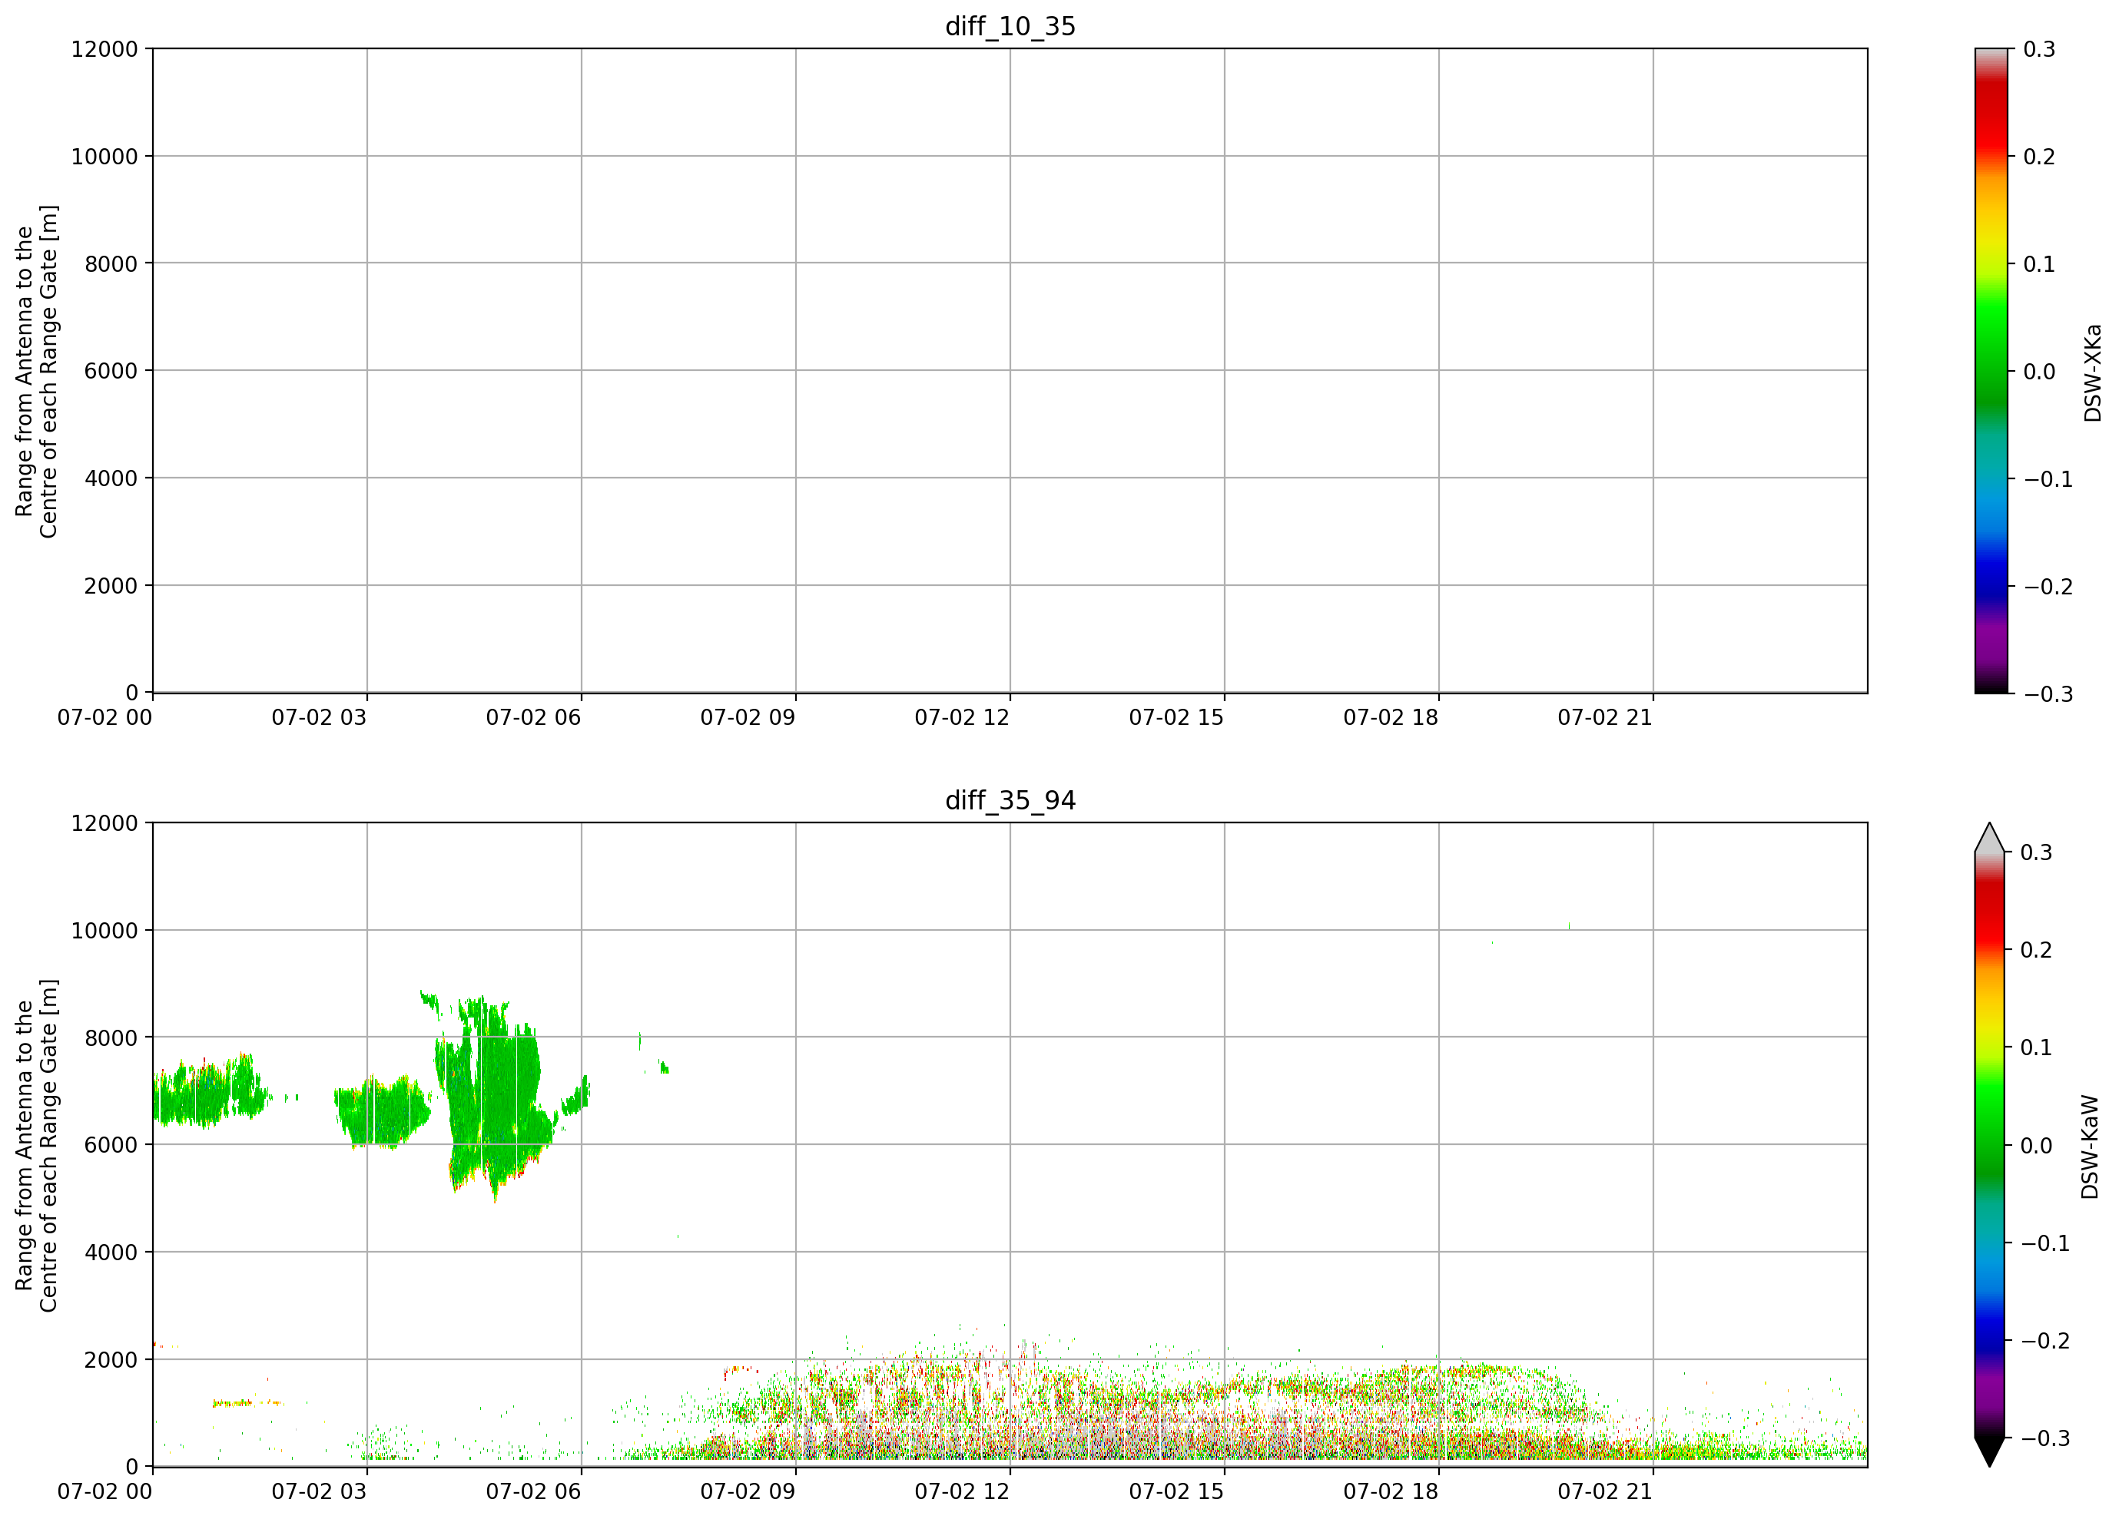Click the 0.3 tick on DSW-KaW colorbar
Image resolution: width=2119 pixels, height=1519 pixels.
[x=2037, y=852]
